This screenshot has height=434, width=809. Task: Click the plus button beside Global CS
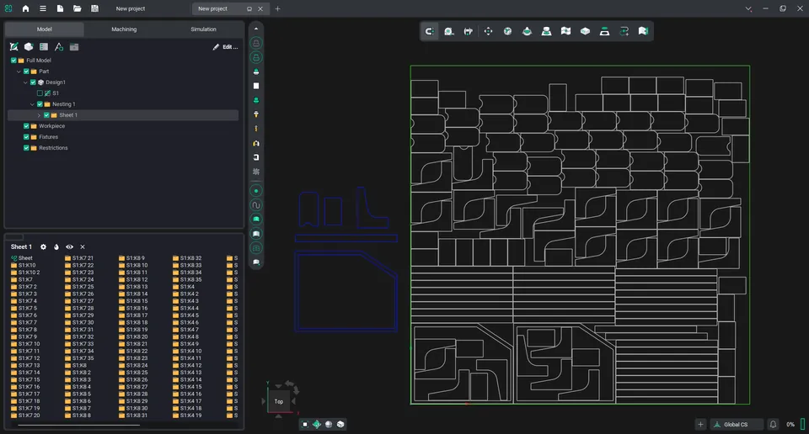(700, 424)
